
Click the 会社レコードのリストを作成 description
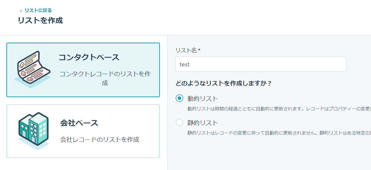pos(100,139)
